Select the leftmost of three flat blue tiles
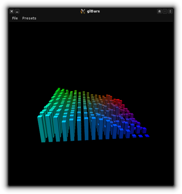Viewport: 182px width, 194px height. tap(134, 136)
